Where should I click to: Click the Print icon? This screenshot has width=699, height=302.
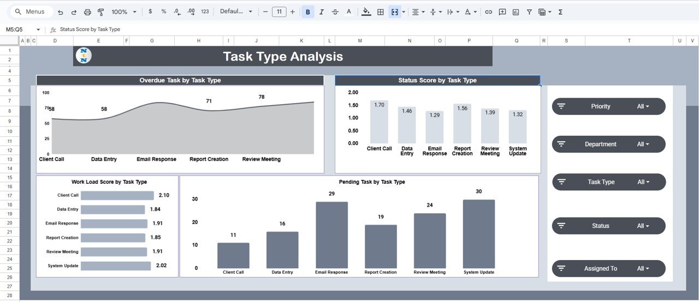(87, 12)
